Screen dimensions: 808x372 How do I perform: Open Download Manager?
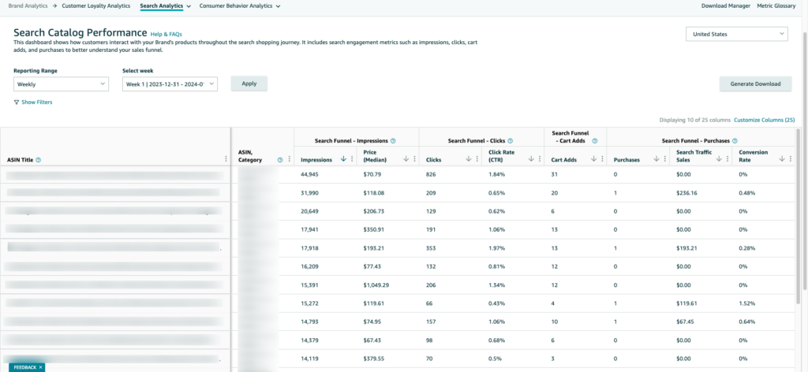(726, 6)
